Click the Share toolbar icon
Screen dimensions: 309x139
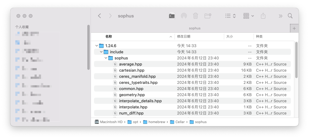coord(263,16)
